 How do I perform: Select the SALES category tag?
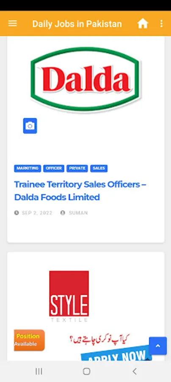pyautogui.click(x=99, y=169)
